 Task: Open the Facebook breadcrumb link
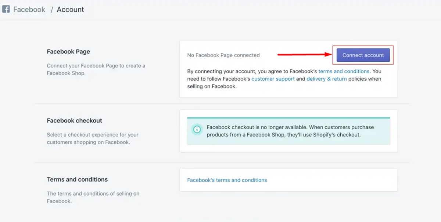[x=29, y=10]
